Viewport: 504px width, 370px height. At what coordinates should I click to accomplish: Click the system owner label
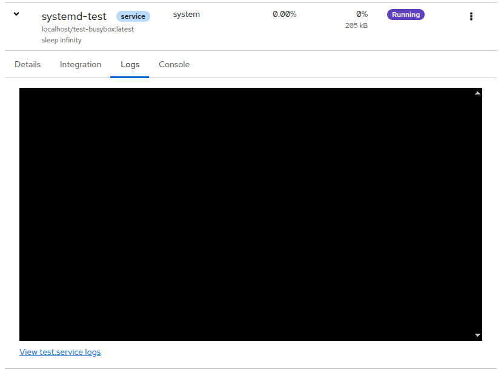tap(186, 14)
